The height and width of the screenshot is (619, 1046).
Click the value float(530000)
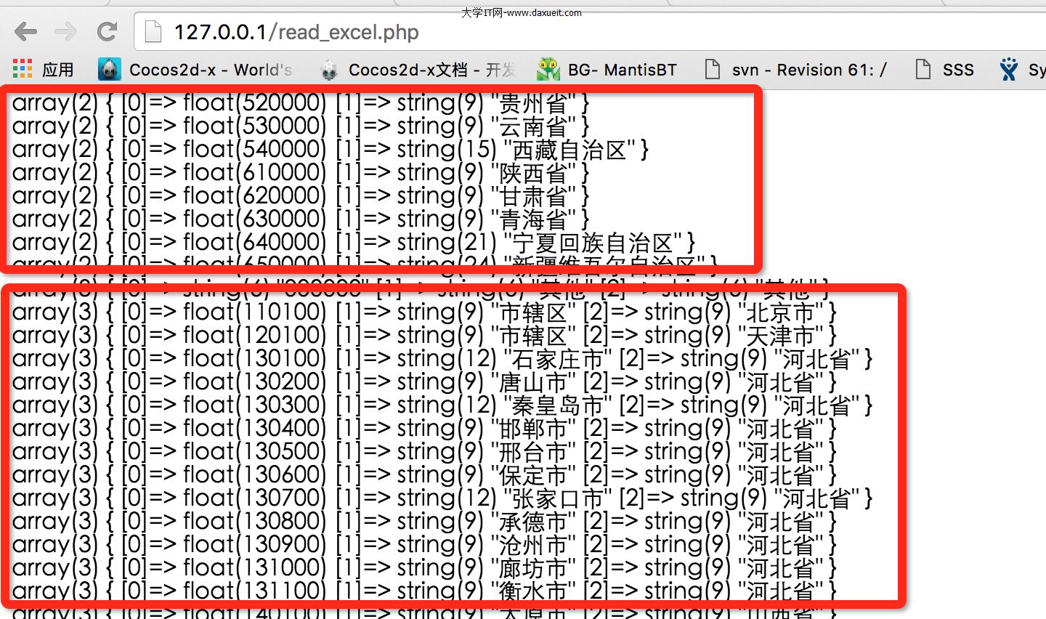(254, 126)
